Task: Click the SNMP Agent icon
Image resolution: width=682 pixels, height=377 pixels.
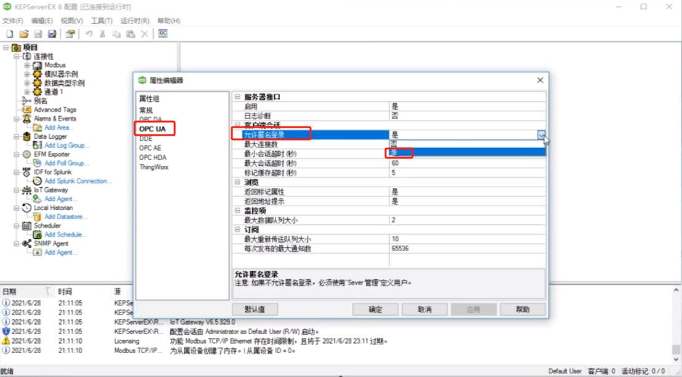Action: click(26, 244)
